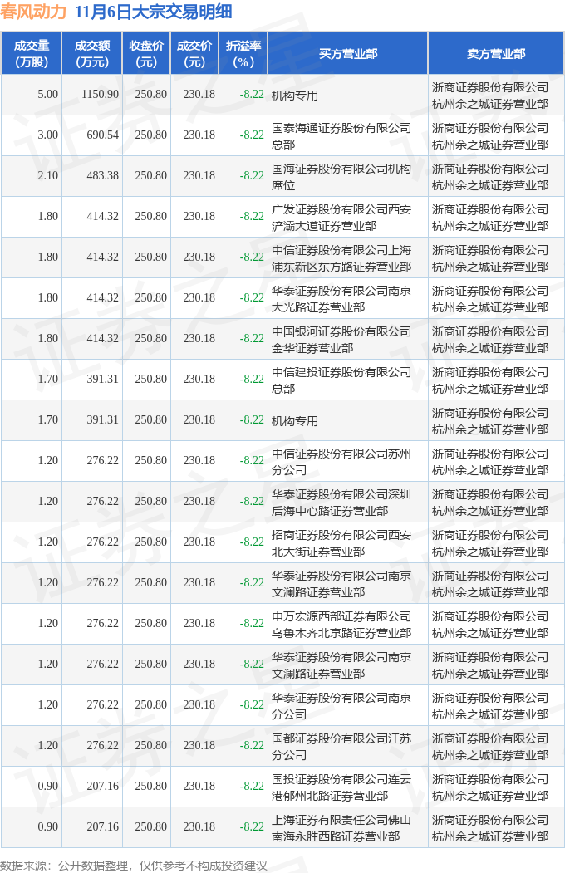Image resolution: width=565 pixels, height=873 pixels.
Task: Click the 春风动力 stock name in title
Action: click(x=33, y=12)
